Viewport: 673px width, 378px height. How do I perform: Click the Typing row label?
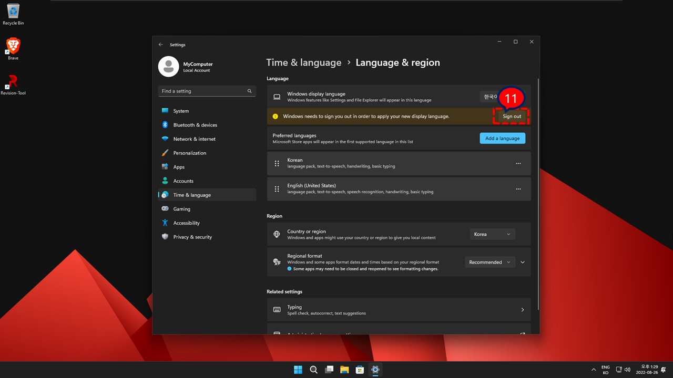[x=294, y=307]
